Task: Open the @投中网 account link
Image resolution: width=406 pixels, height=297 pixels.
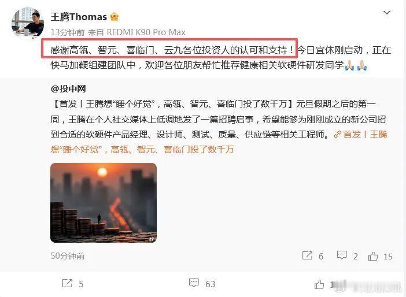Action: click(68, 89)
